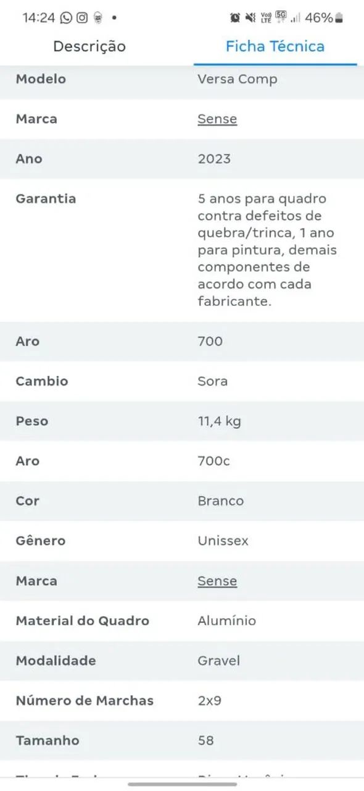Screen dimensions: 364x791
Task: Tap the WhatsApp notification icon
Action: 66,18
